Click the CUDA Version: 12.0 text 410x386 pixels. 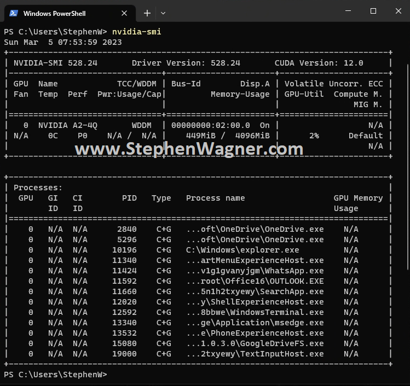(x=319, y=63)
